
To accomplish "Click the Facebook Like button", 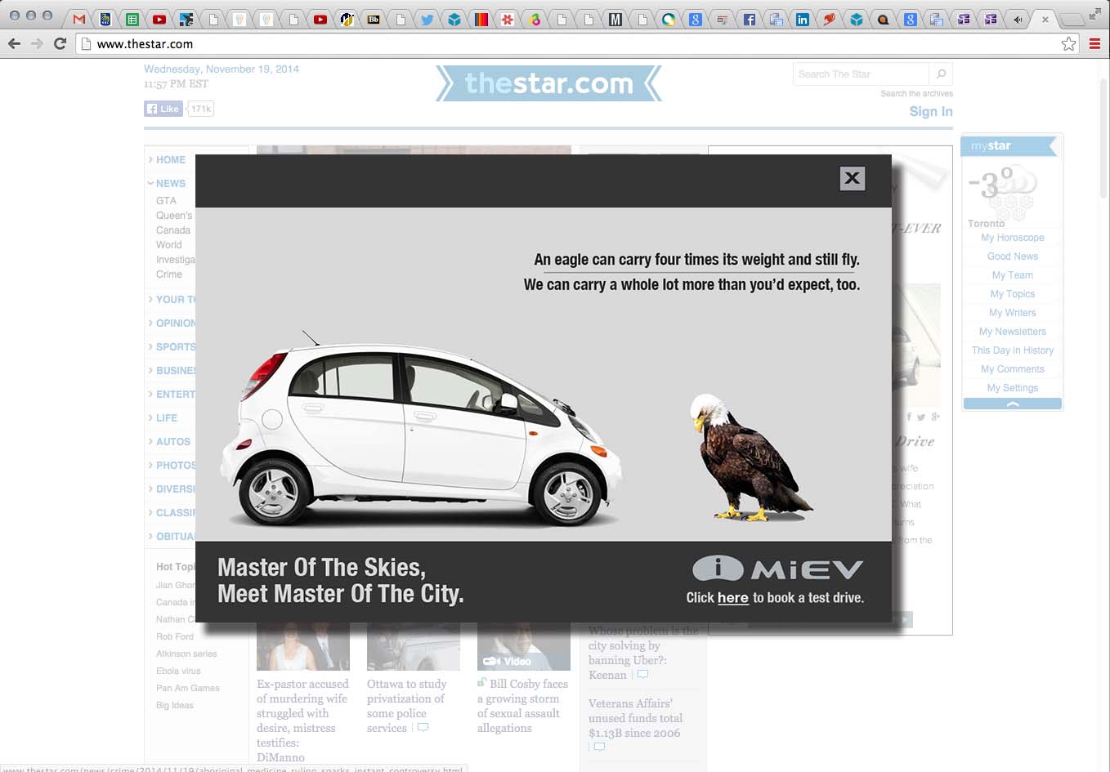I will tap(163, 109).
